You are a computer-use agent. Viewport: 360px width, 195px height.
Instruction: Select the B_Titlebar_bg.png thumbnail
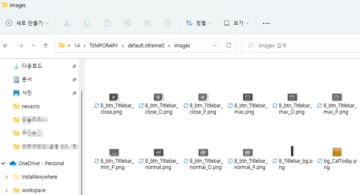point(292,151)
